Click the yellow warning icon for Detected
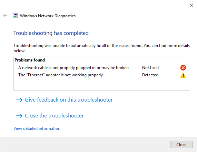This screenshot has width=197, height=152. pyautogui.click(x=183, y=75)
